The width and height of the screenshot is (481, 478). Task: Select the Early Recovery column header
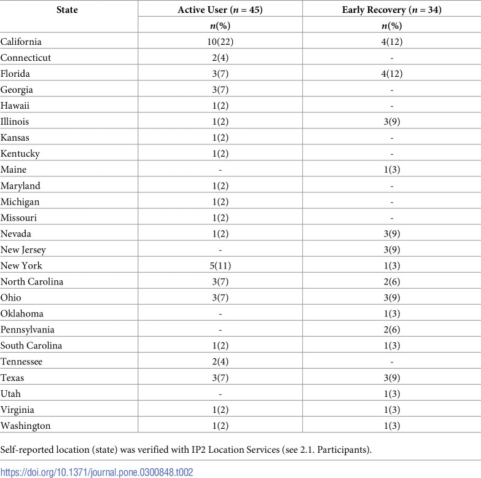[x=392, y=10]
